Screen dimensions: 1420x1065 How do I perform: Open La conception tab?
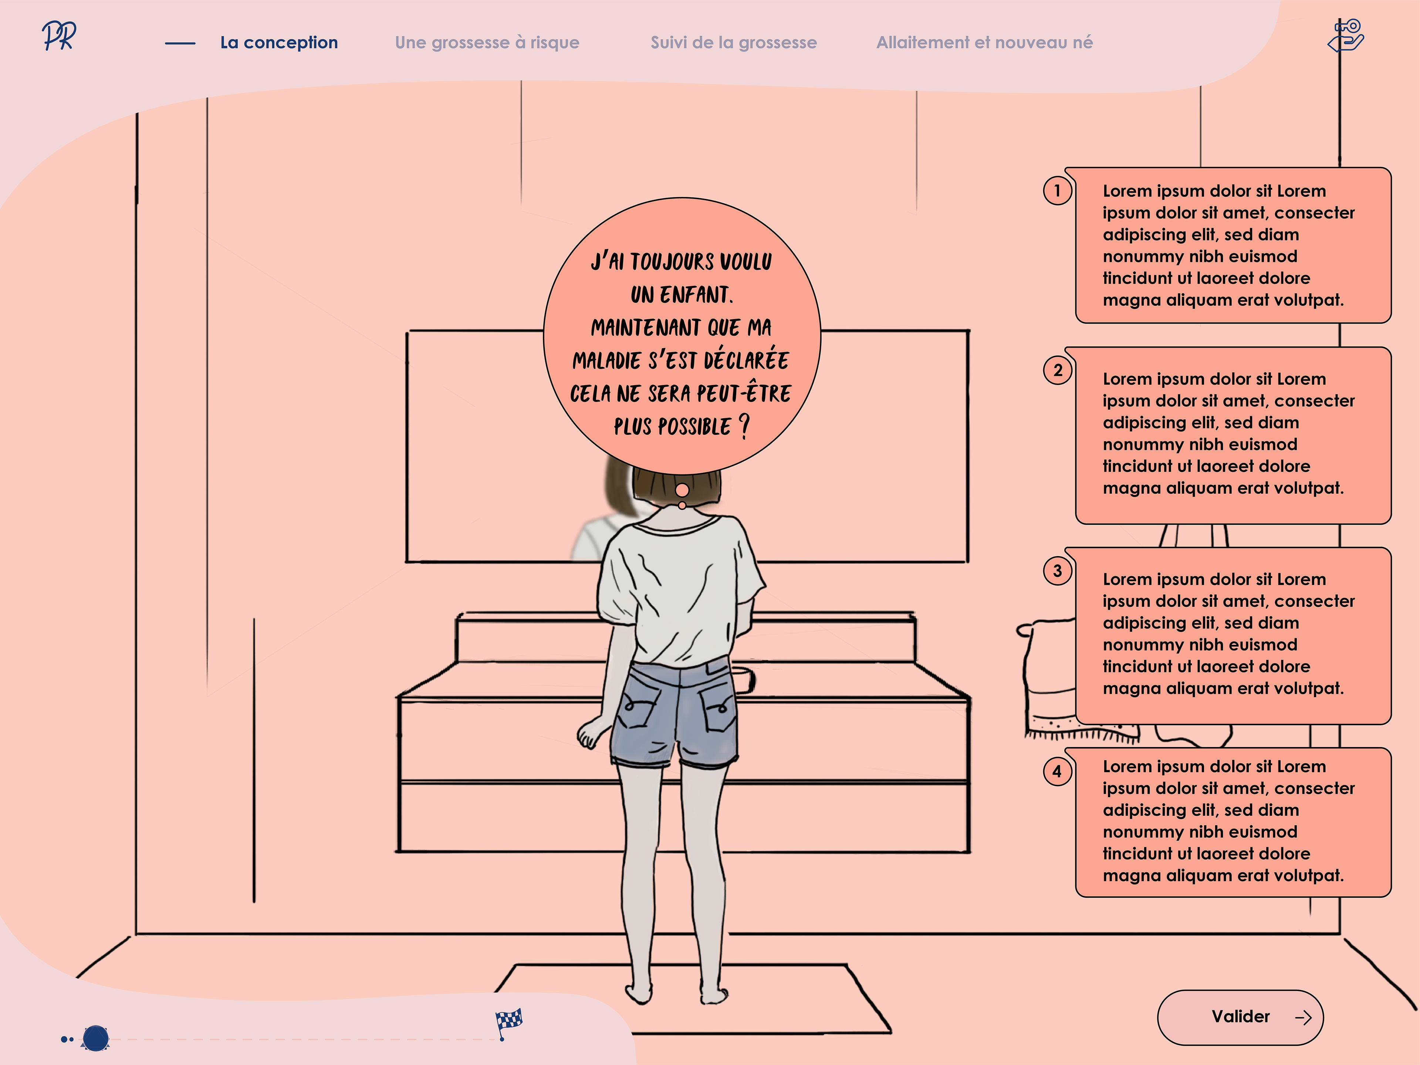coord(278,43)
